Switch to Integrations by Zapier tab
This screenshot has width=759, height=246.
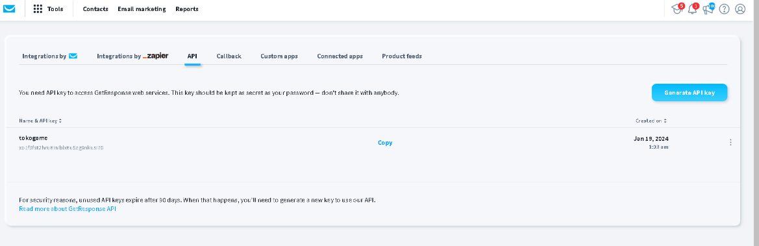coord(132,56)
